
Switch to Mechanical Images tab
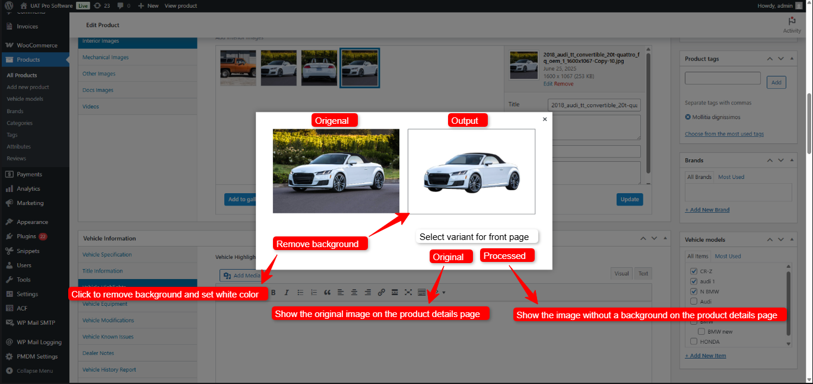click(138, 57)
